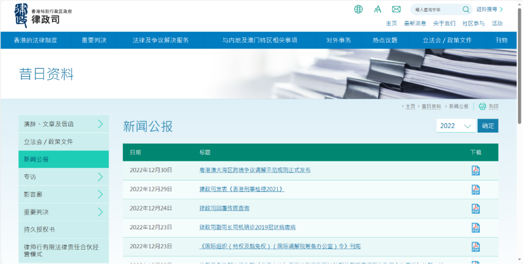The image size is (523, 264).
Task: Open 粤港澳大湾区跨境争议调解示范规则正式发布 link
Action: coord(254,170)
